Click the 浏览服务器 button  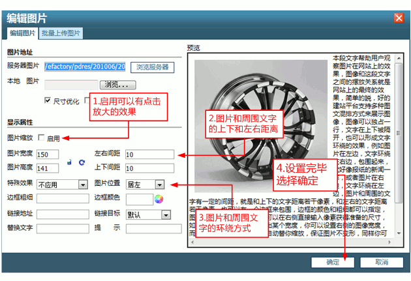click(153, 67)
